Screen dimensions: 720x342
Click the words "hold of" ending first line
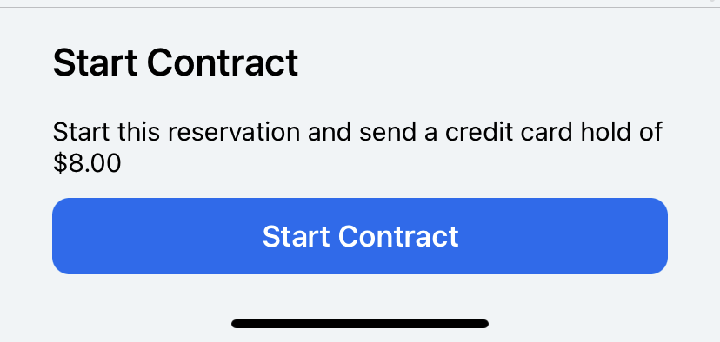(621, 132)
